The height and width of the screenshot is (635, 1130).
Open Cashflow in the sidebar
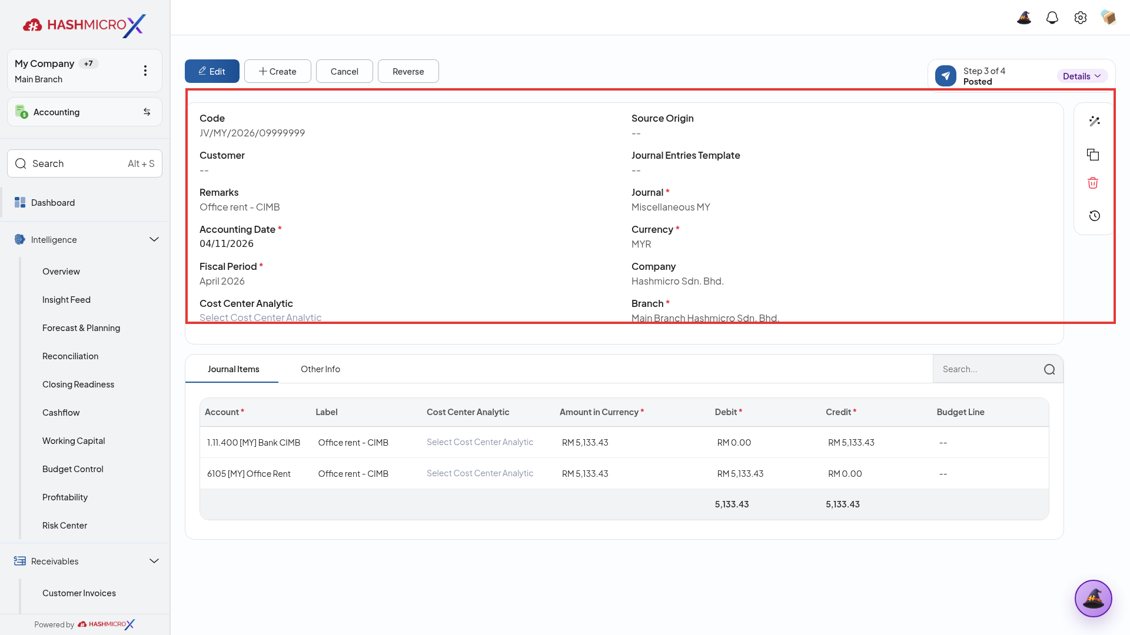61,412
